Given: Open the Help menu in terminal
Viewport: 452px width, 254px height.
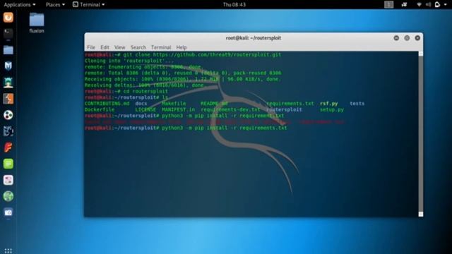Looking at the screenshot, I should (182, 47).
